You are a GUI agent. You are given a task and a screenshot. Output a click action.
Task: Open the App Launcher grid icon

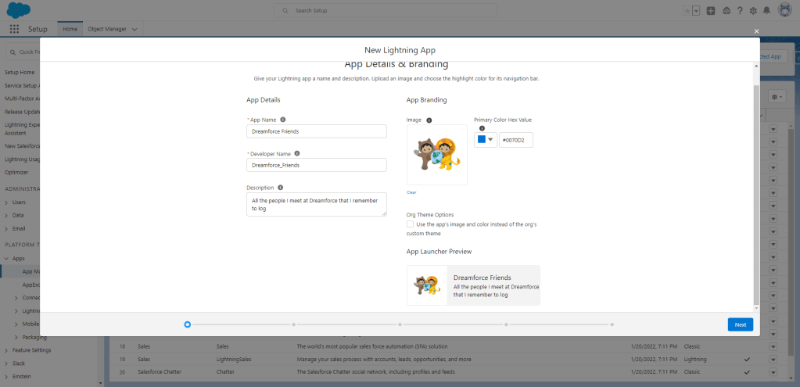pyautogui.click(x=14, y=29)
